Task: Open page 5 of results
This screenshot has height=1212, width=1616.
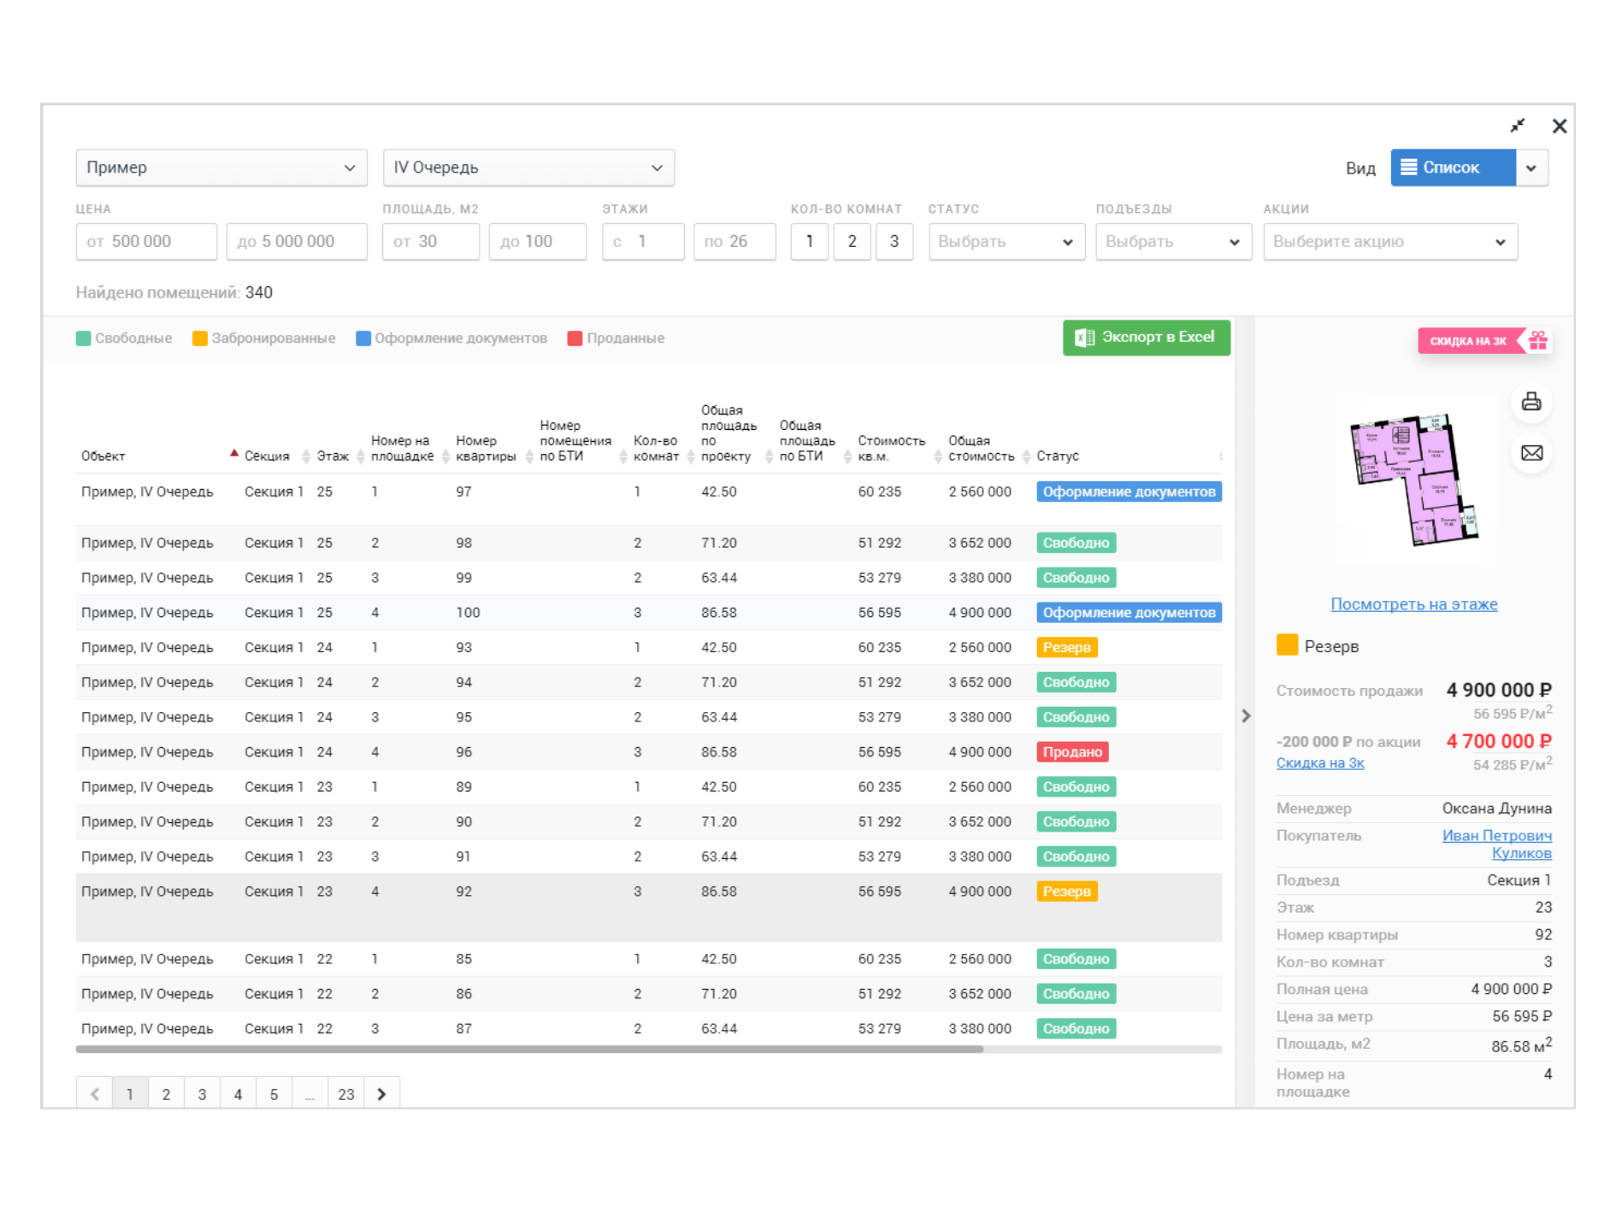Action: [x=274, y=1094]
